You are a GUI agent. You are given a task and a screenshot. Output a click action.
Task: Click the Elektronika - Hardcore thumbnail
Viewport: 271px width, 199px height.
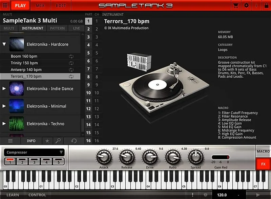pyautogui.click(x=17, y=44)
